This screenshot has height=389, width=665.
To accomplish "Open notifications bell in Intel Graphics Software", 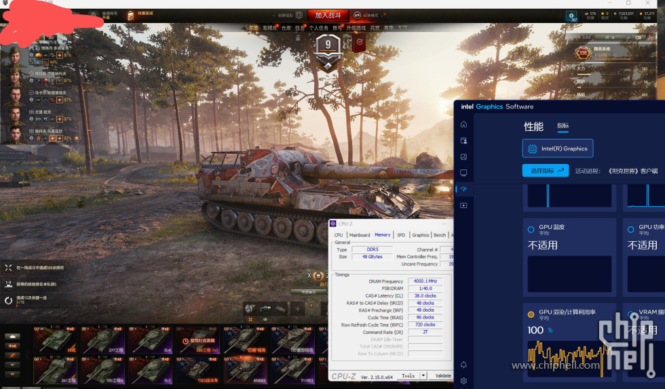I will (x=463, y=365).
